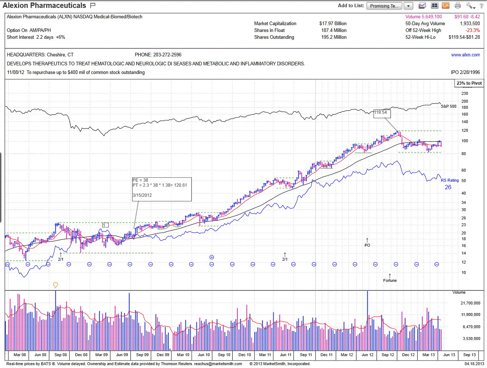Viewport: 487px width, 368px height.
Task: Click the 11/08/12 repurchase news line
Action: 76,73
